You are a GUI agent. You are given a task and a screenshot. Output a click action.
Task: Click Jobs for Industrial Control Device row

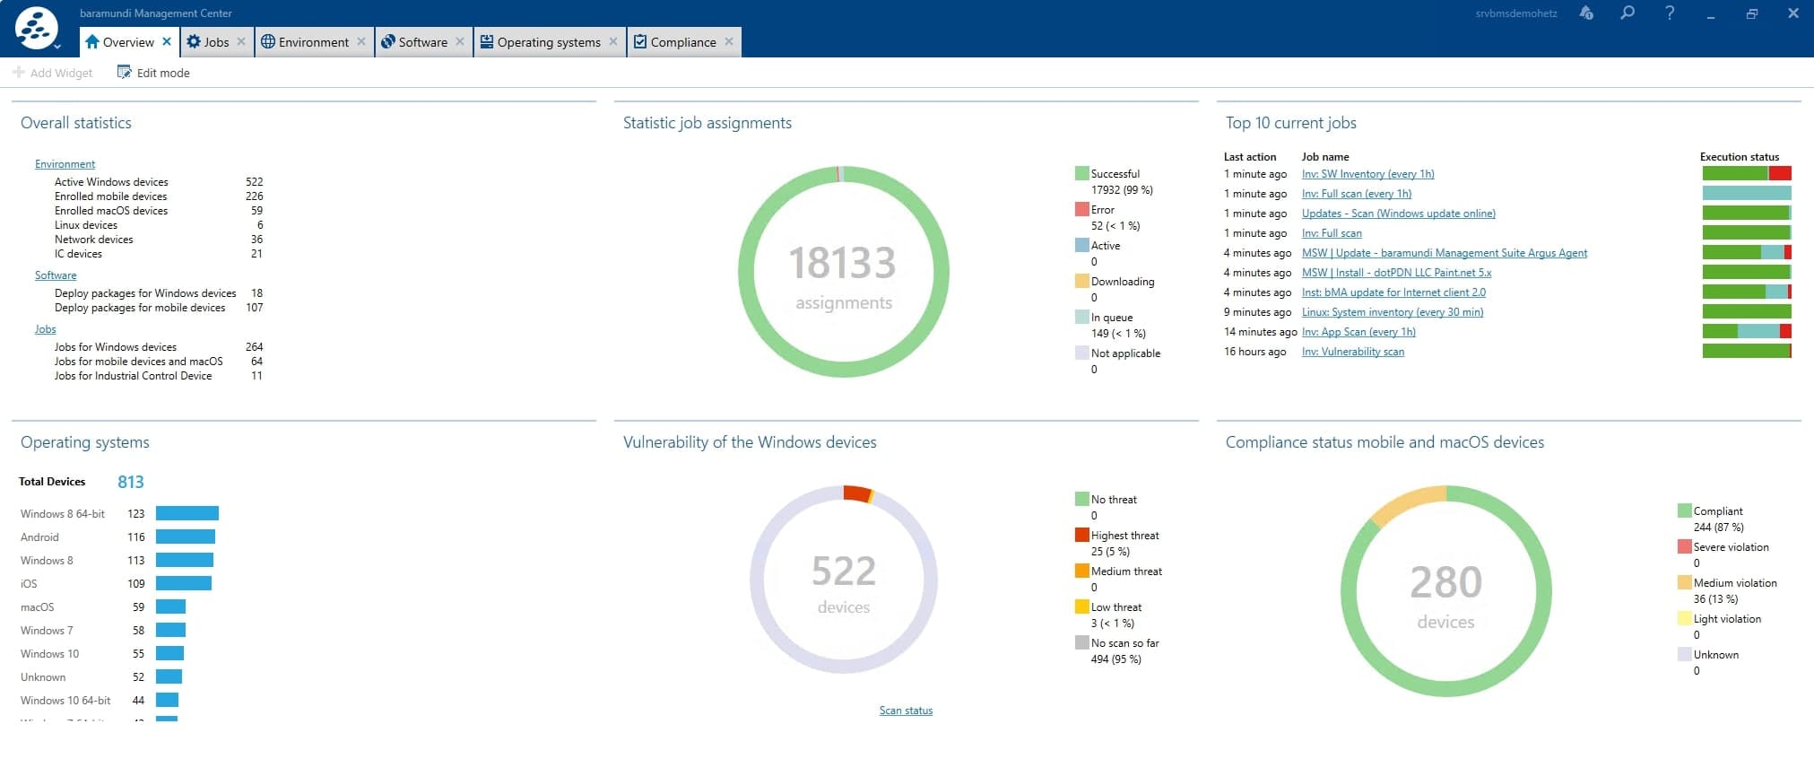coord(159,376)
